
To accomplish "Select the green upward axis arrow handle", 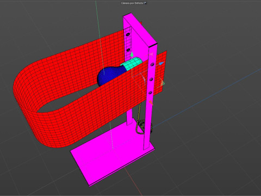I will click(132, 54).
